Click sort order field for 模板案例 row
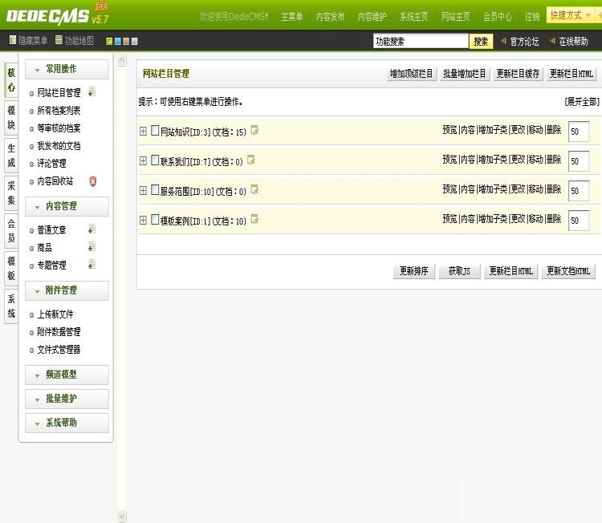 pyautogui.click(x=579, y=221)
